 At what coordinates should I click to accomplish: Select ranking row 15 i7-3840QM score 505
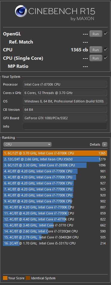point(55,237)
